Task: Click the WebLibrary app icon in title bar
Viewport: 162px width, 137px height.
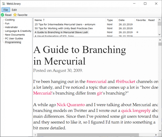Action: (x=4, y=4)
